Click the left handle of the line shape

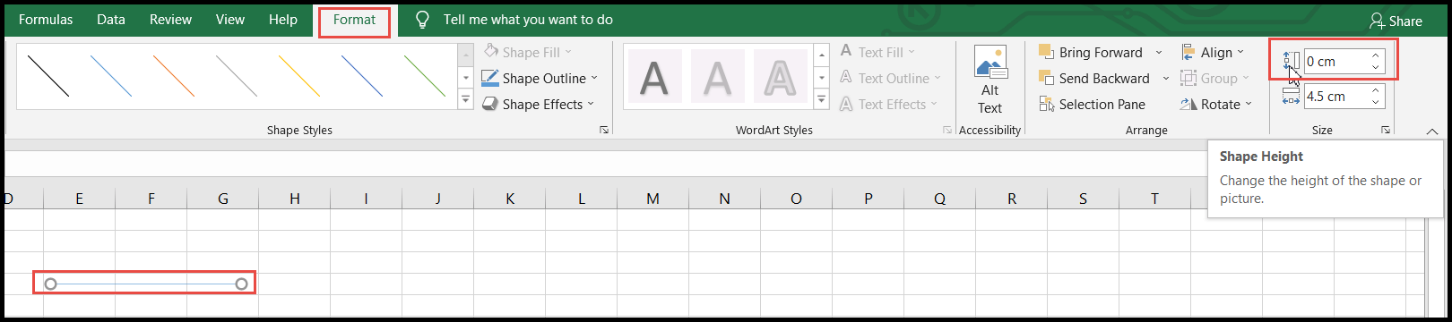pos(50,284)
